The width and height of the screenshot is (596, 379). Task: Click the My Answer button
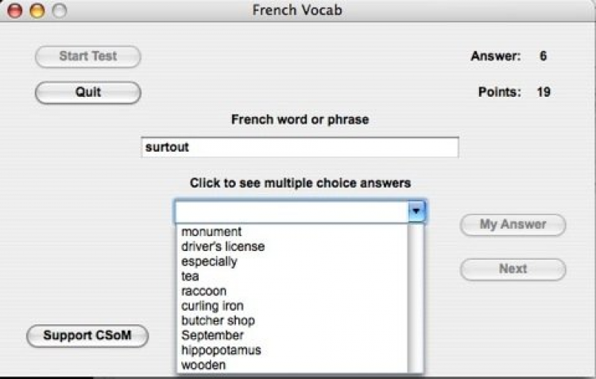point(513,225)
